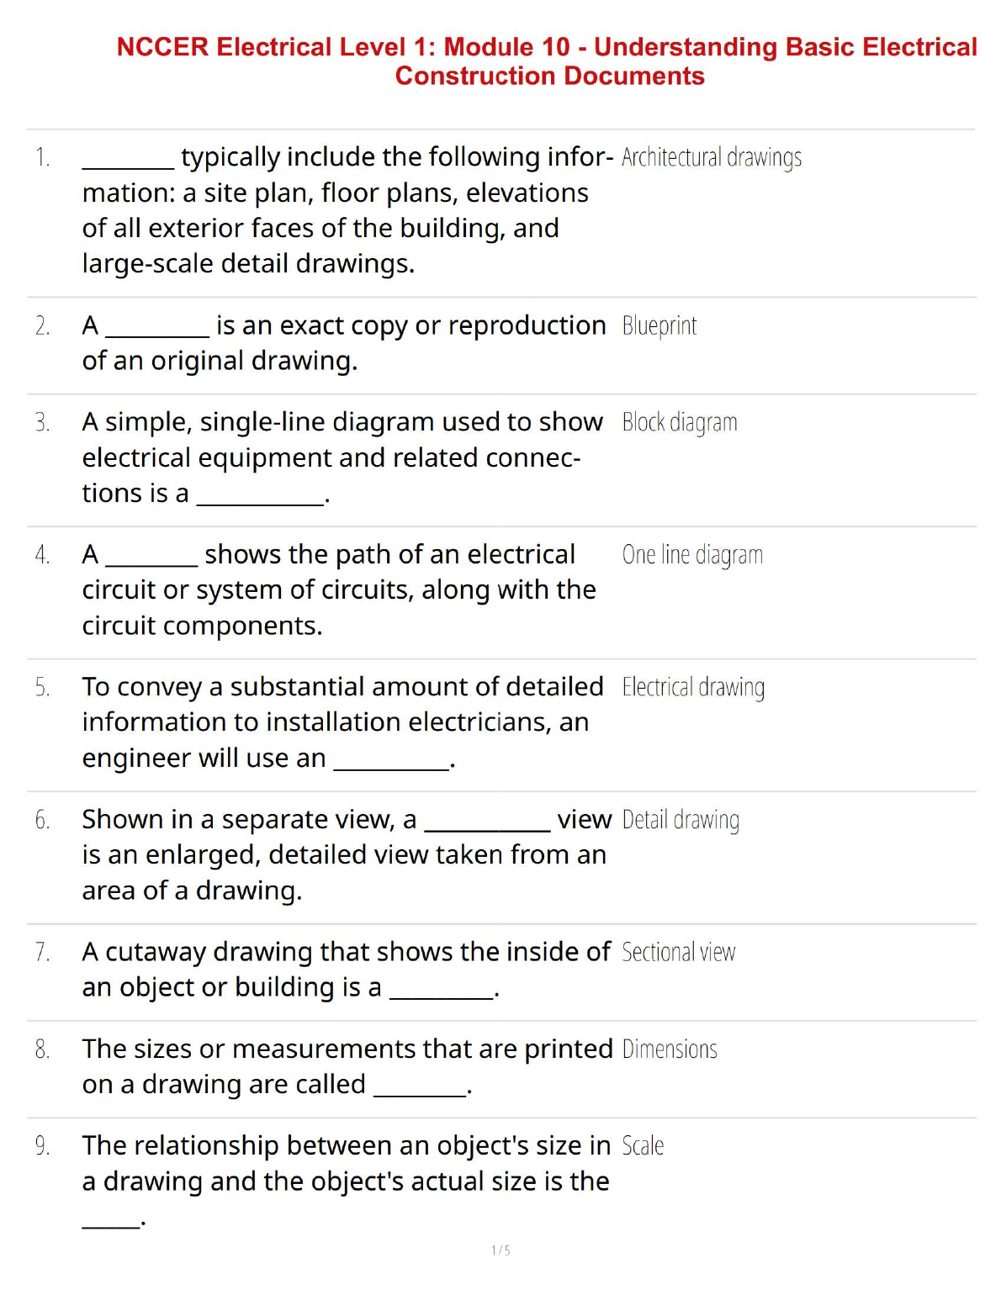Select the cutaway drawing question text
This screenshot has height=1295, width=1001.
pos(345,970)
